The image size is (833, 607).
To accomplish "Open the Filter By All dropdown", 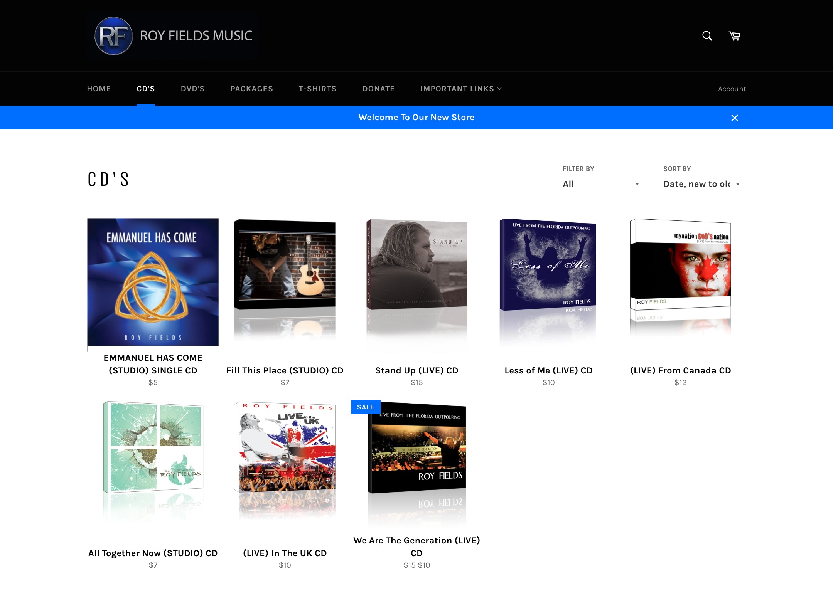I will (601, 184).
